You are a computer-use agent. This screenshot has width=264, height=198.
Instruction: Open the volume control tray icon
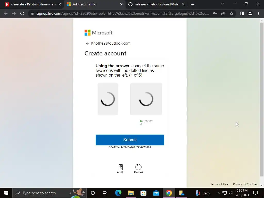(230, 193)
